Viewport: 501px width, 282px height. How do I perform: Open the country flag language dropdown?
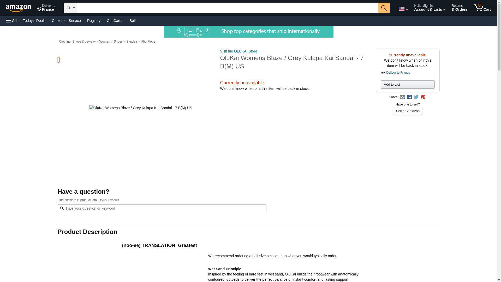403,9
